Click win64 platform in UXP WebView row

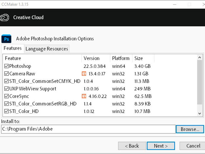[119, 89]
